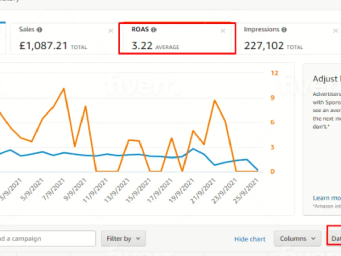The image size is (341, 256).
Task: Click the £1,087.21 sales total
Action: click(x=43, y=46)
